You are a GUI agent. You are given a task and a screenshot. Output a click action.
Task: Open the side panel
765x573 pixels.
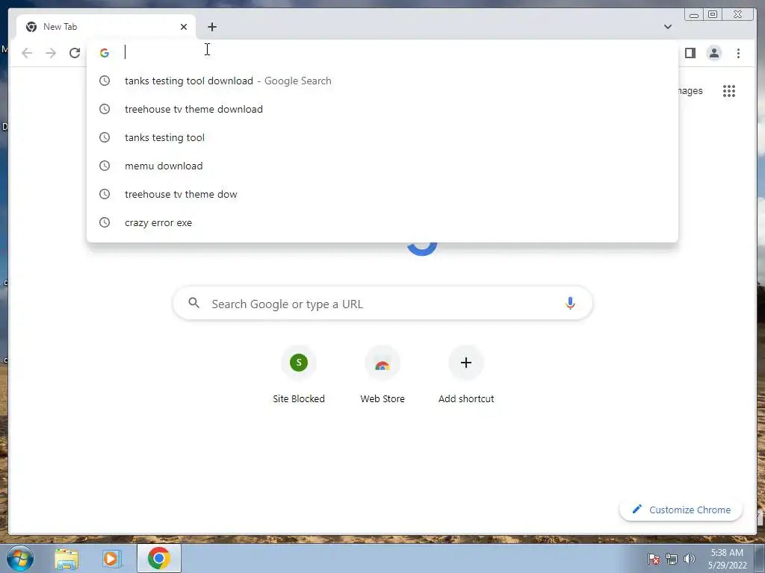pyautogui.click(x=690, y=53)
